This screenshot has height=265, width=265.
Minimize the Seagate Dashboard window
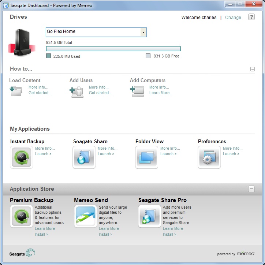[x=230, y=4]
